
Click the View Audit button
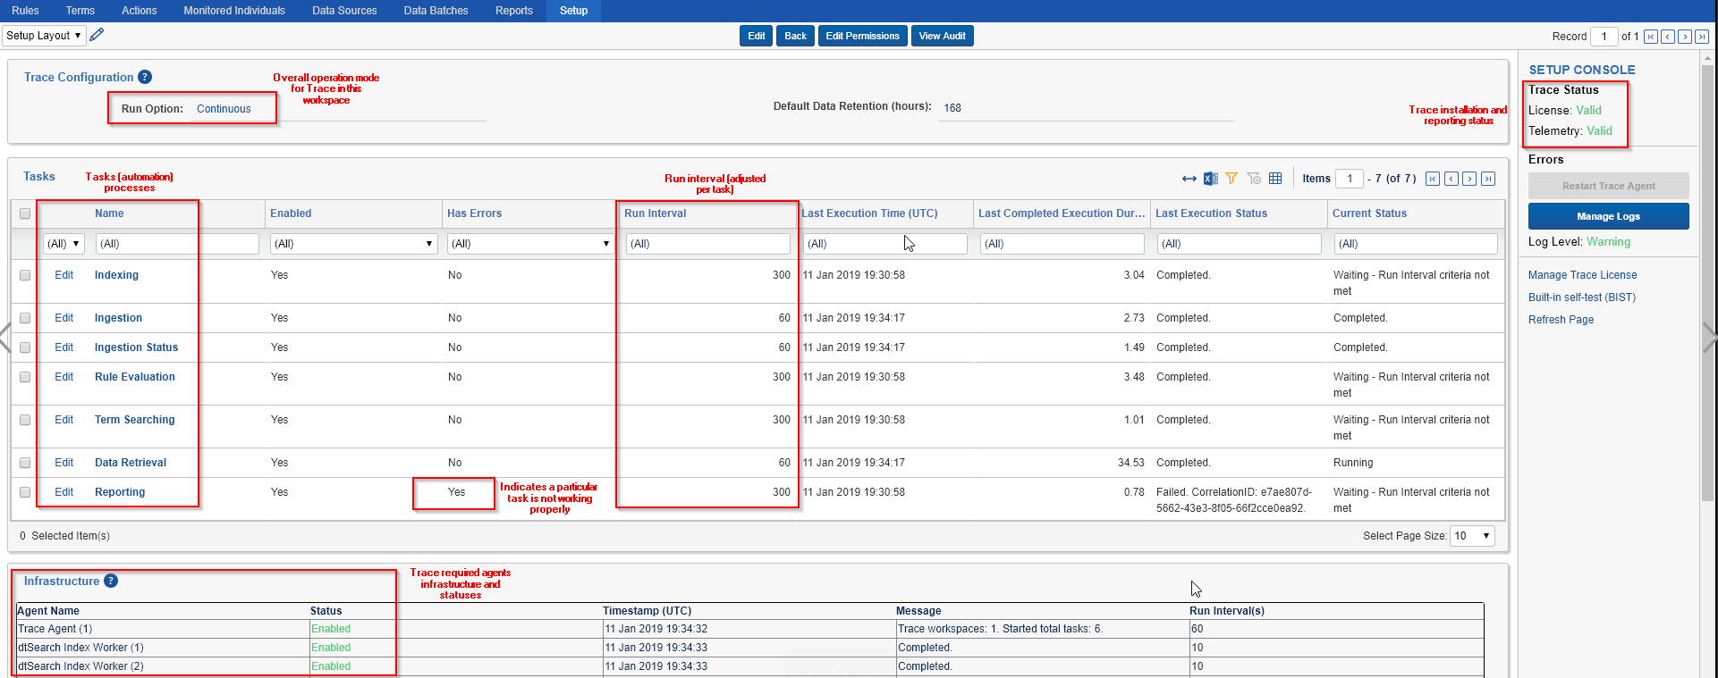tap(942, 36)
